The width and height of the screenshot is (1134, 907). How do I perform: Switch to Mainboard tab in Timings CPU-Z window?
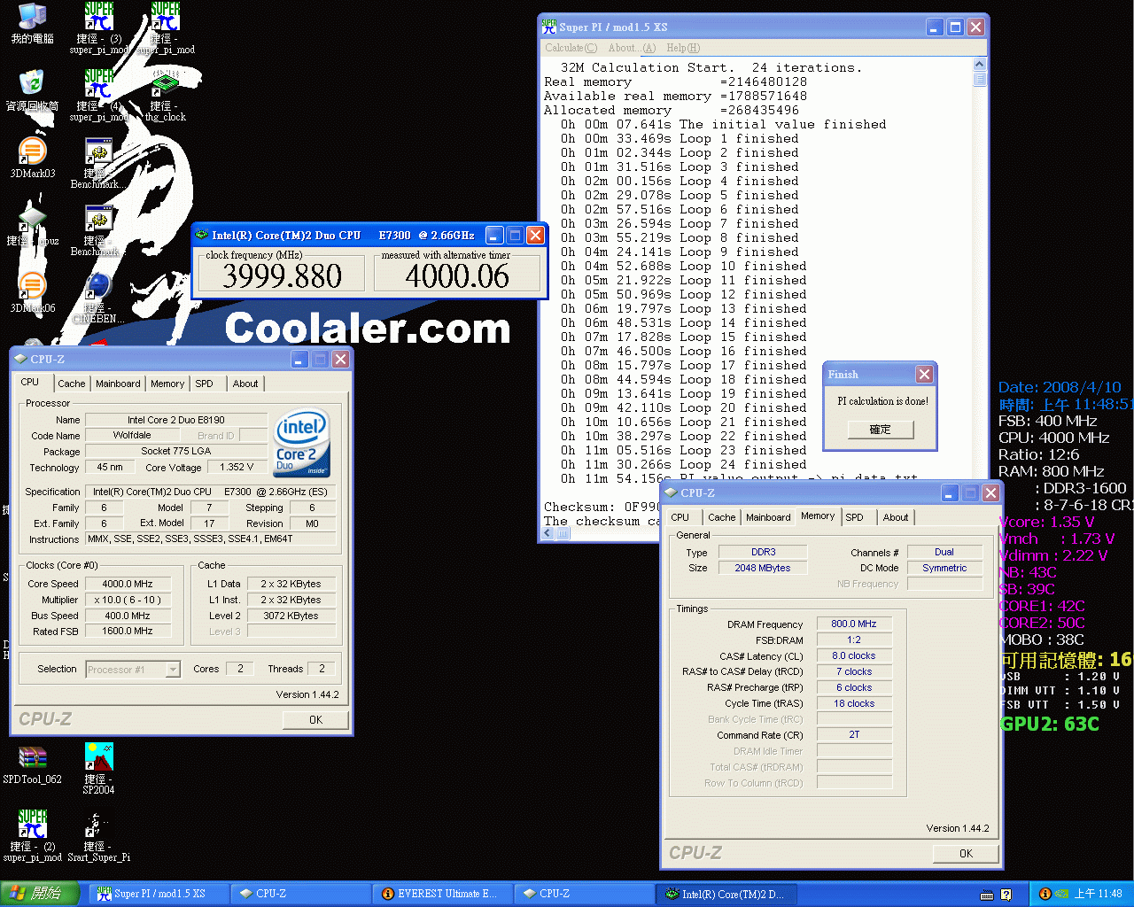[x=768, y=517]
